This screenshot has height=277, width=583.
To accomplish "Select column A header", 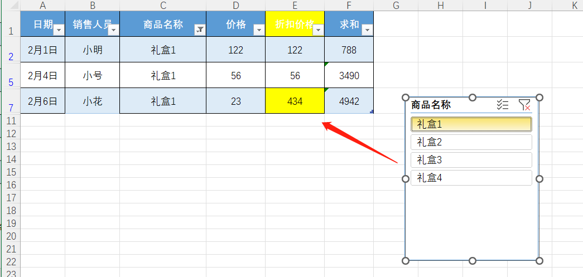I will 43,5.
